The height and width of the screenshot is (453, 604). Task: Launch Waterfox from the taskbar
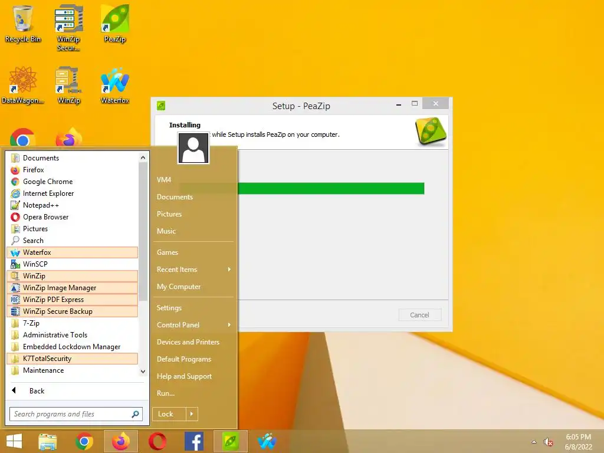click(267, 441)
